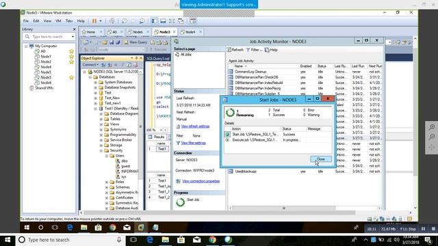Click the VMware unity mode icon
Image resolution: width=438 pixels, height=246 pixels.
[181, 21]
